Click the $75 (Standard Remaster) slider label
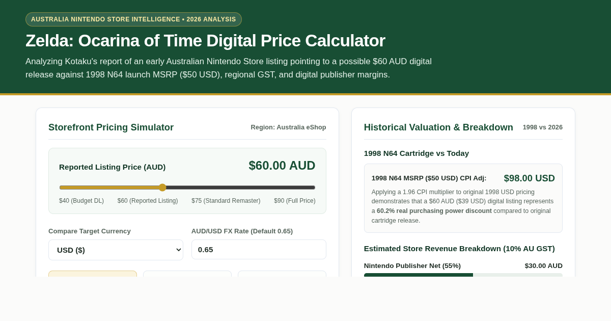 click(x=226, y=201)
